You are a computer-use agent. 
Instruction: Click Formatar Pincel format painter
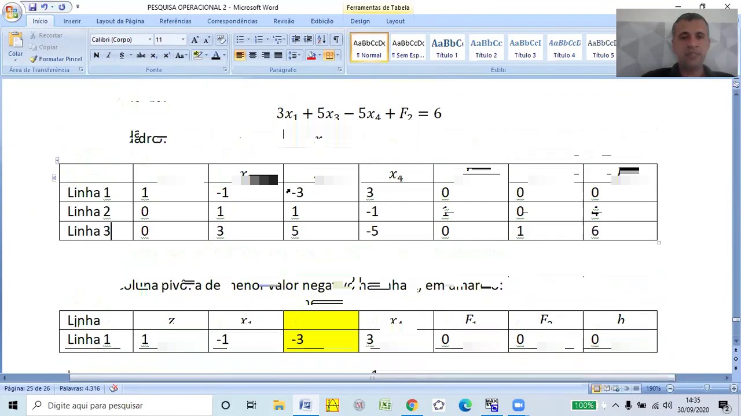coord(56,59)
